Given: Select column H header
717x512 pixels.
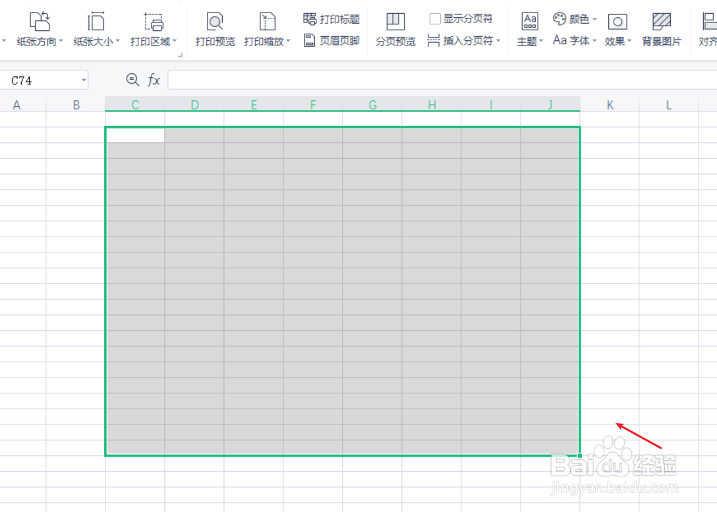Looking at the screenshot, I should 432,105.
